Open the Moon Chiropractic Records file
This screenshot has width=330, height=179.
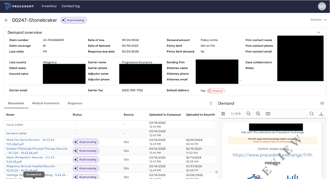pos(31,159)
